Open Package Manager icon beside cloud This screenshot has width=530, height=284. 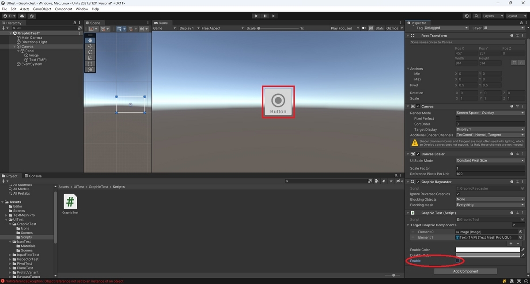point(32,16)
